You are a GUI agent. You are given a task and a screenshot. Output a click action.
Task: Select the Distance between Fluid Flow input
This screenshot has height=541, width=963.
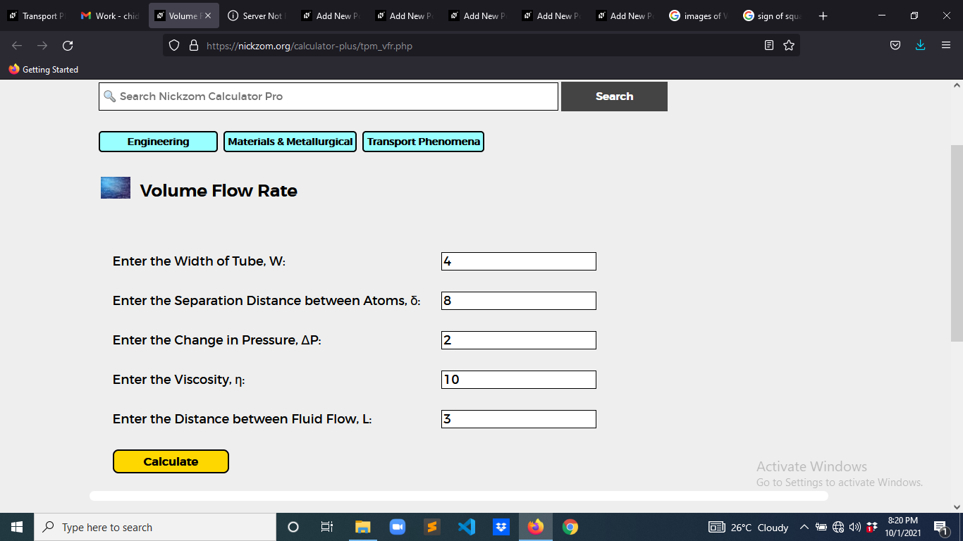tap(519, 419)
